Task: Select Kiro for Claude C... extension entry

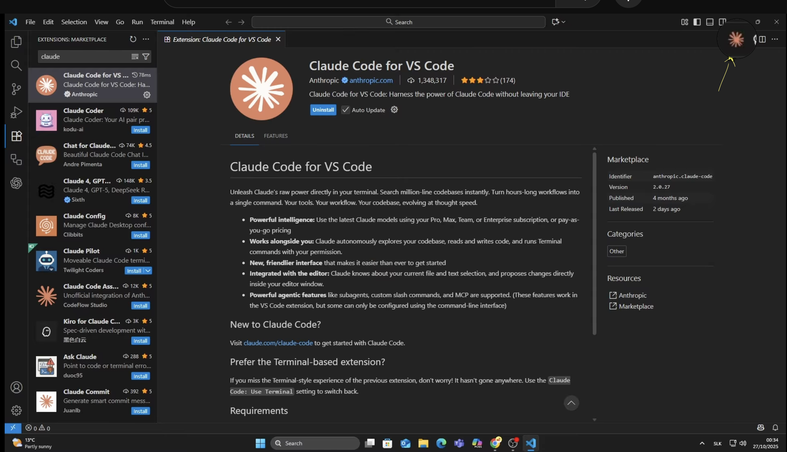Action: (93, 331)
